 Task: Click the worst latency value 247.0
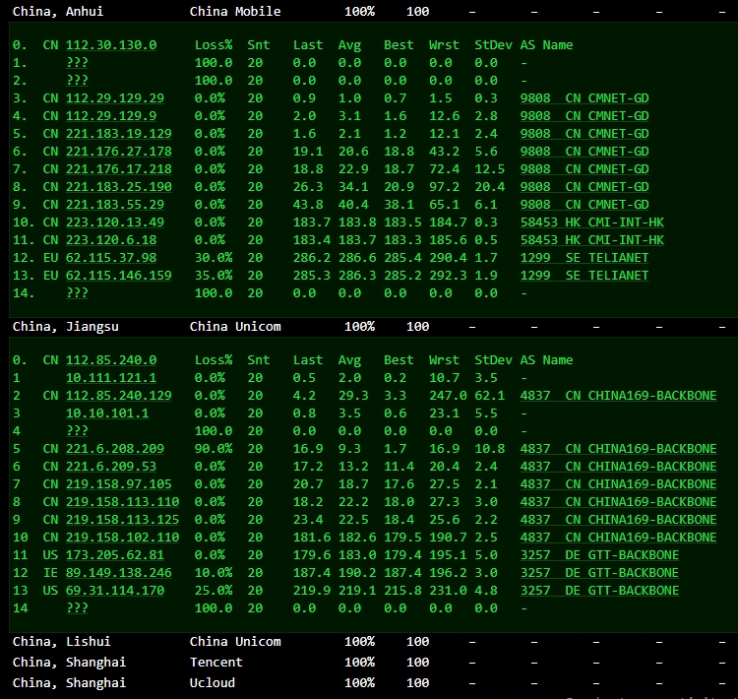pyautogui.click(x=448, y=396)
